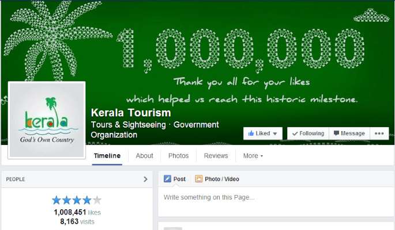
Task: Select the Timeline tab
Action: (107, 156)
